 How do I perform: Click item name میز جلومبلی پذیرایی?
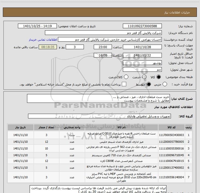pyautogui.click(x=122, y=168)
